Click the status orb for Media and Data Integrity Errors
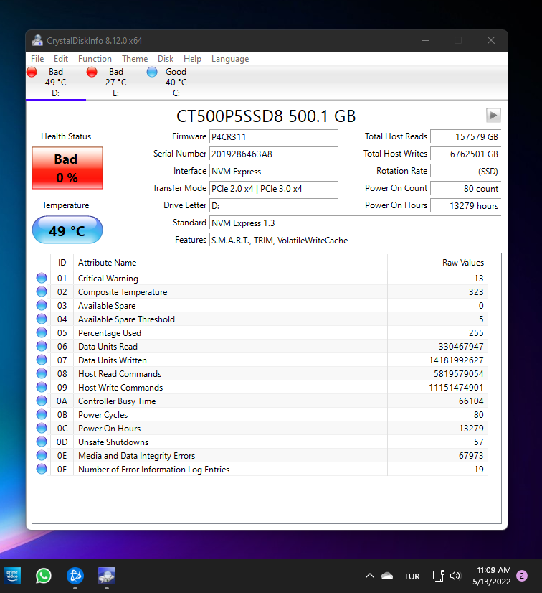The width and height of the screenshot is (542, 593). point(42,455)
